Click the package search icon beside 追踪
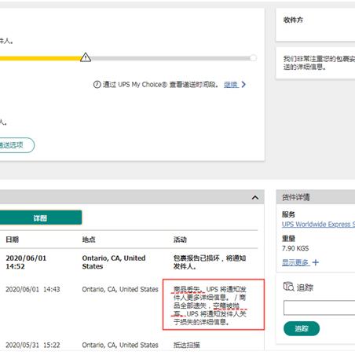This screenshot has width=355, height=355. (288, 287)
